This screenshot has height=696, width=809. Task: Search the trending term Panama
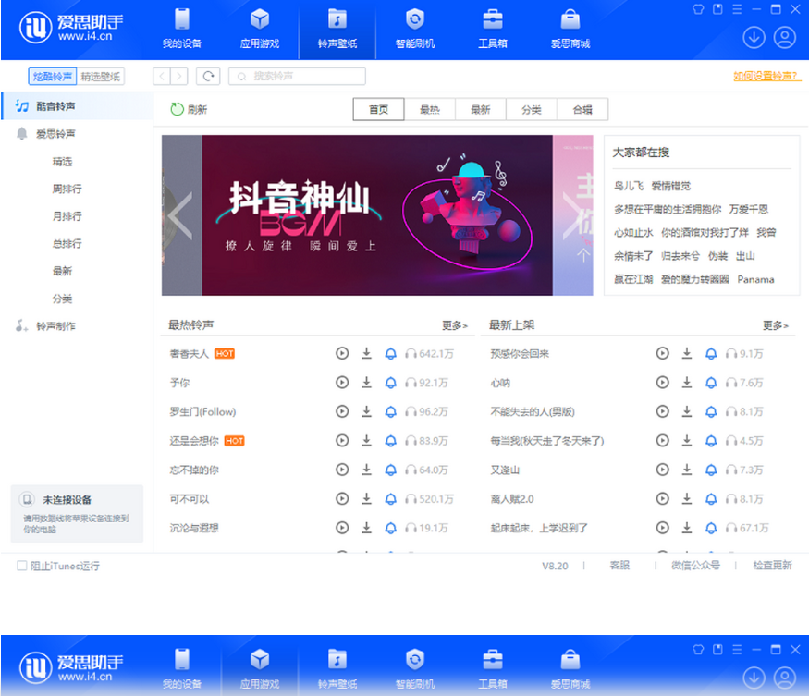755,280
